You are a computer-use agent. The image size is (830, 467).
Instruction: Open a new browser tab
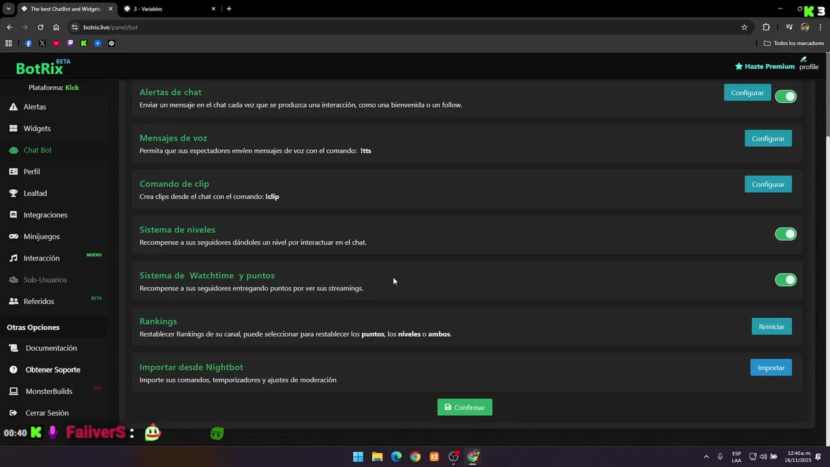tap(229, 9)
